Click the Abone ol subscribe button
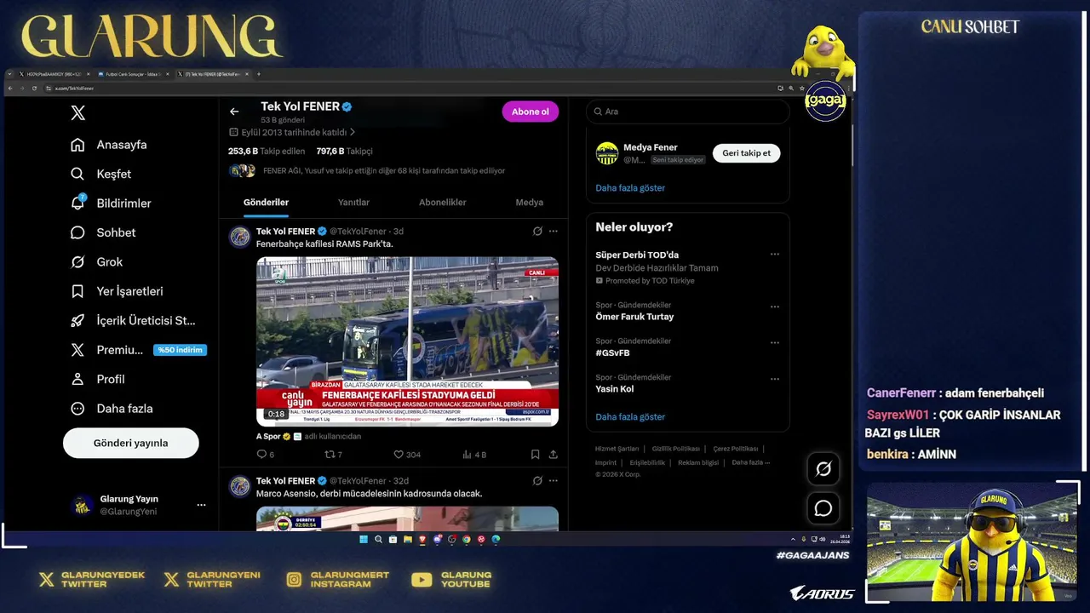 (x=530, y=112)
